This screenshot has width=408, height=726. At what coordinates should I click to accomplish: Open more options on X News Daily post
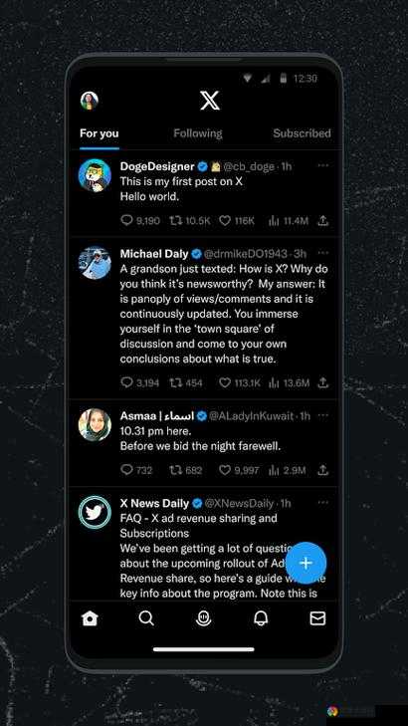click(x=323, y=502)
